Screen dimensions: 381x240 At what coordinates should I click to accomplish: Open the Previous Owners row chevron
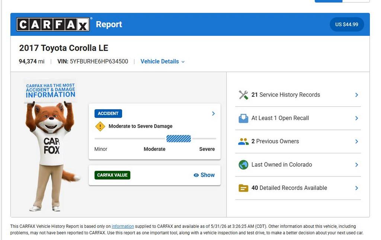[x=356, y=141]
